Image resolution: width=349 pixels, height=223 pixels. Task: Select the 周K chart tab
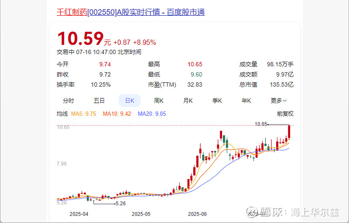pos(159,101)
